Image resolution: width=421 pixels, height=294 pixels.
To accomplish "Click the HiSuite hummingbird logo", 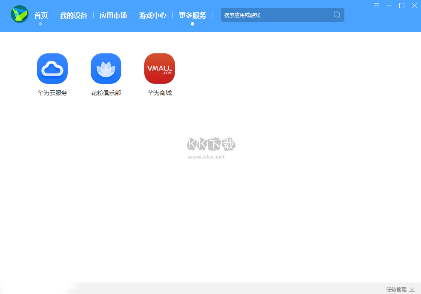I will [20, 14].
